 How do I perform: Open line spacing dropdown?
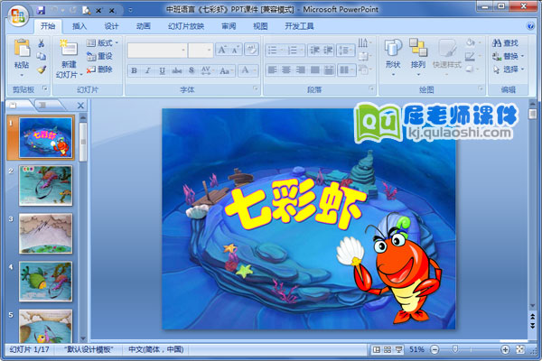[x=346, y=51]
